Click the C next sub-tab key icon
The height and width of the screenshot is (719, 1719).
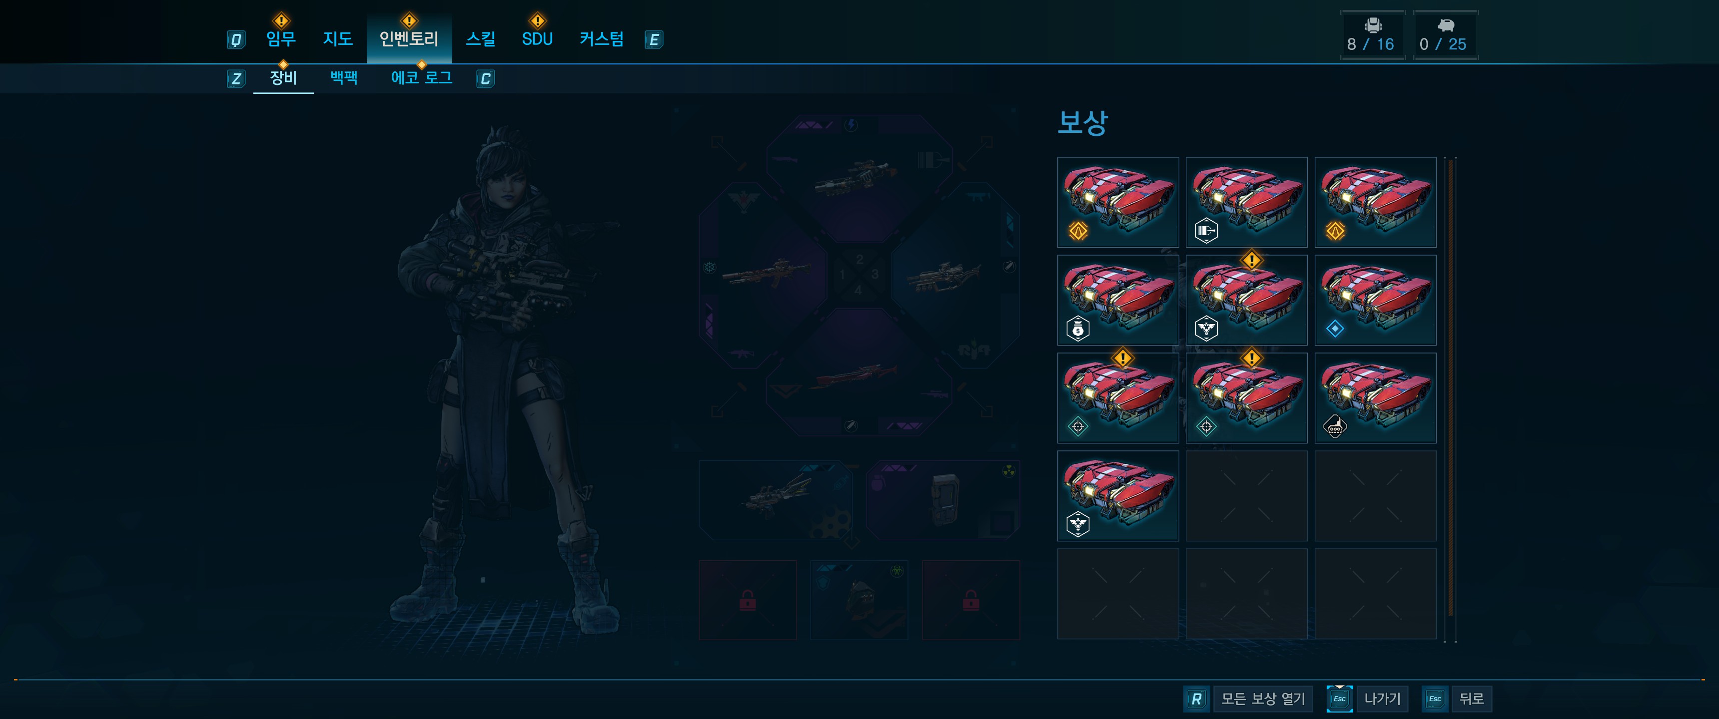point(485,79)
